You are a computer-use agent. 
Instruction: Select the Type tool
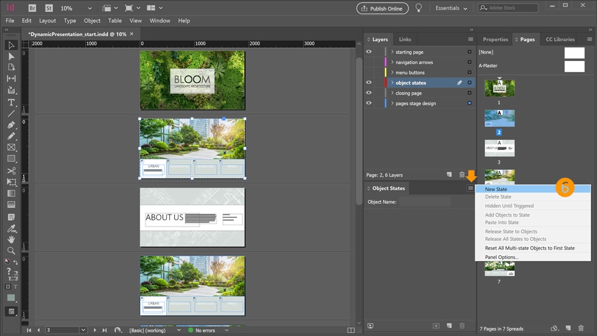click(x=11, y=102)
